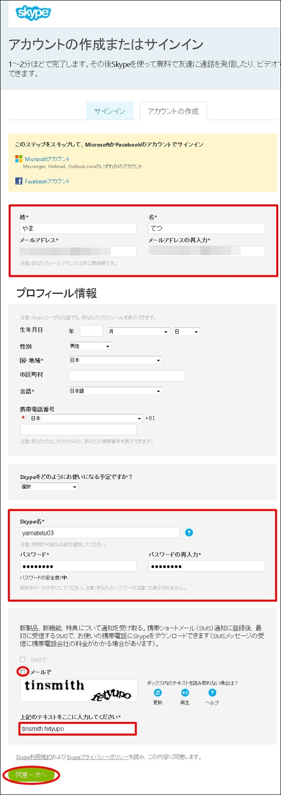The image size is (281, 795).
Task: Open the Skypeプライバシーポリシー link
Action: tap(97, 757)
